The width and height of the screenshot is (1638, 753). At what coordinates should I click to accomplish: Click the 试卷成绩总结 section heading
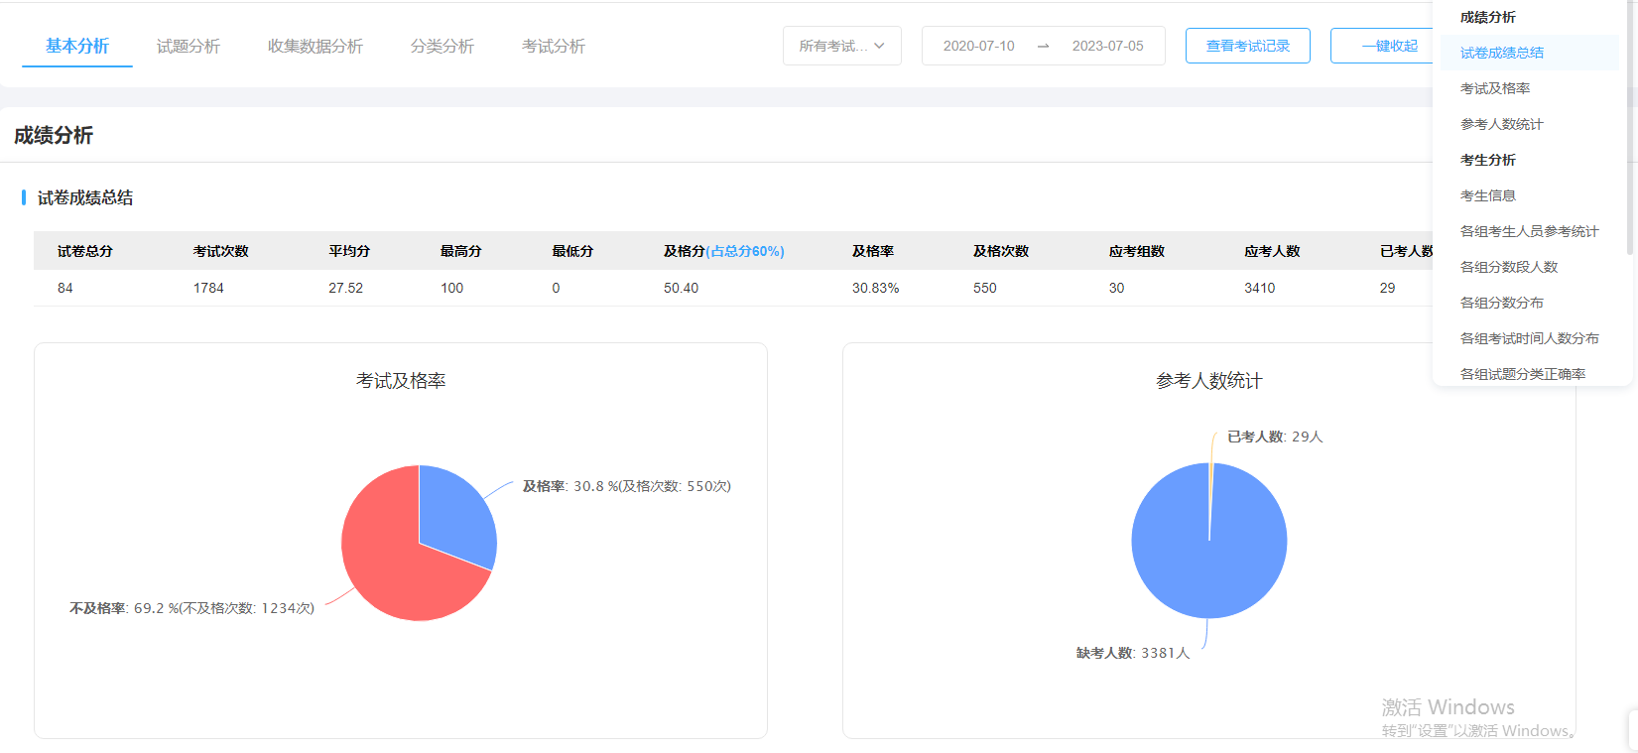click(x=85, y=197)
